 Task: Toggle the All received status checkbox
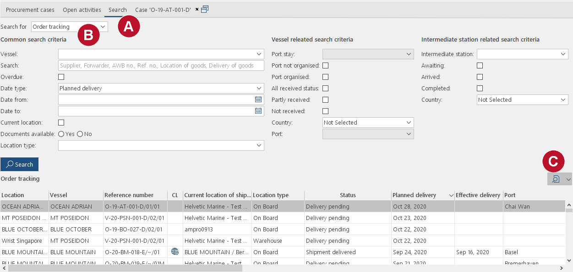(326, 89)
